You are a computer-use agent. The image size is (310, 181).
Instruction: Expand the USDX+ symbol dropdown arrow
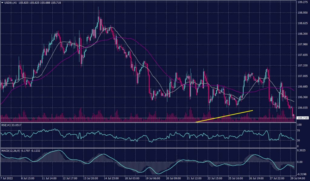point(2,2)
